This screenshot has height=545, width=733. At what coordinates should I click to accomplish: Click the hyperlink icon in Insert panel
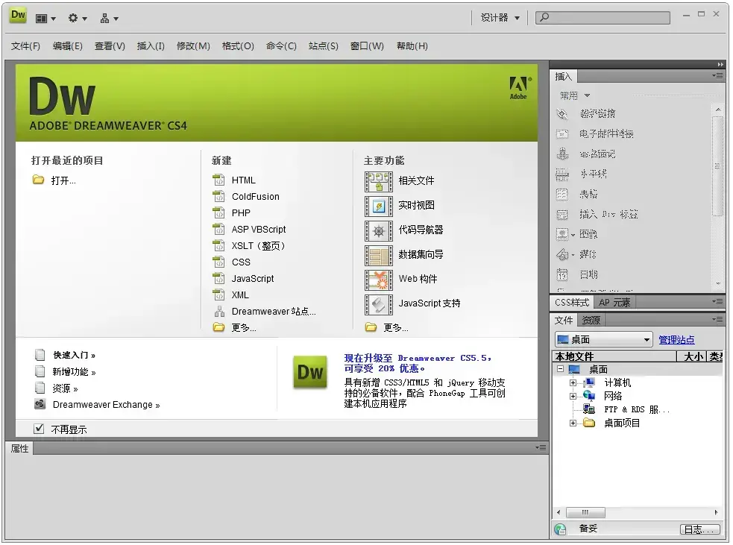click(x=562, y=113)
